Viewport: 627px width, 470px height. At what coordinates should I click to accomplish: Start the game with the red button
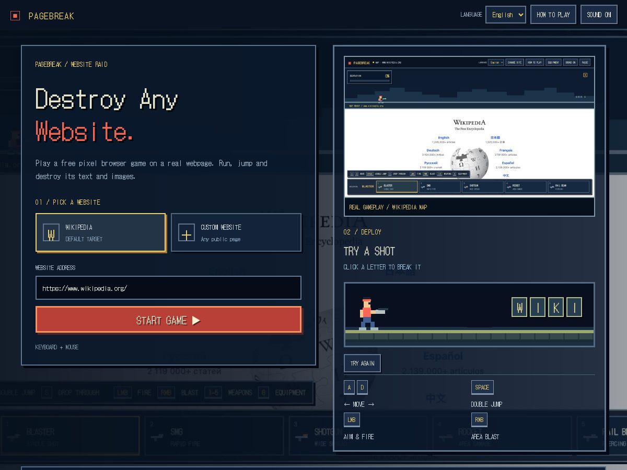click(168, 320)
